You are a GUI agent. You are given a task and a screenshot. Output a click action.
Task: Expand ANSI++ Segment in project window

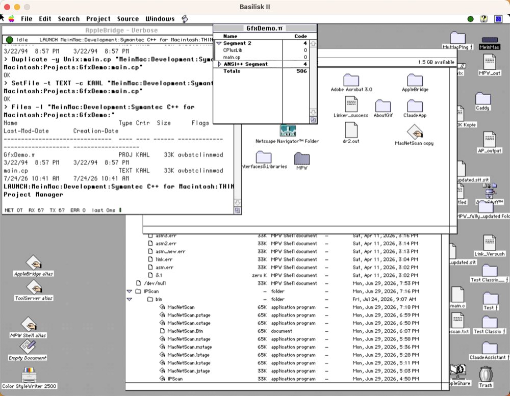219,64
